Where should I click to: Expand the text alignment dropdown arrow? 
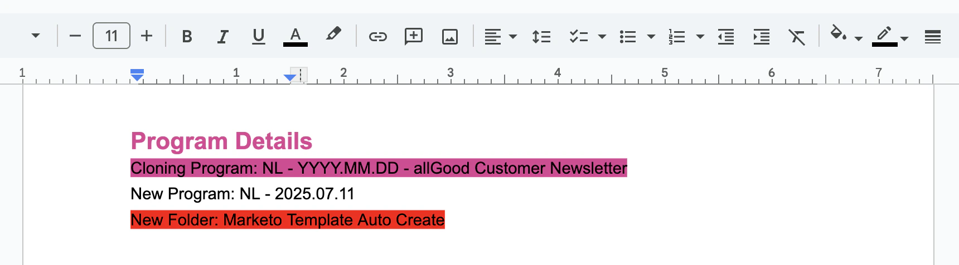click(513, 37)
